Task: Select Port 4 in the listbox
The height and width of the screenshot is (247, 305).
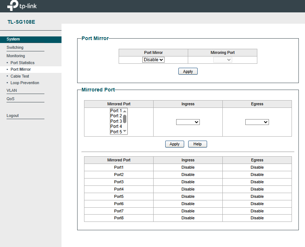Action: (116, 126)
